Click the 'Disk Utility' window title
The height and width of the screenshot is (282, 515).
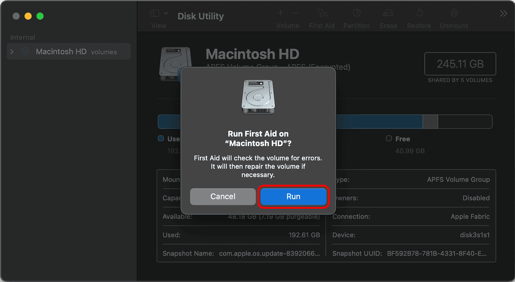point(201,16)
